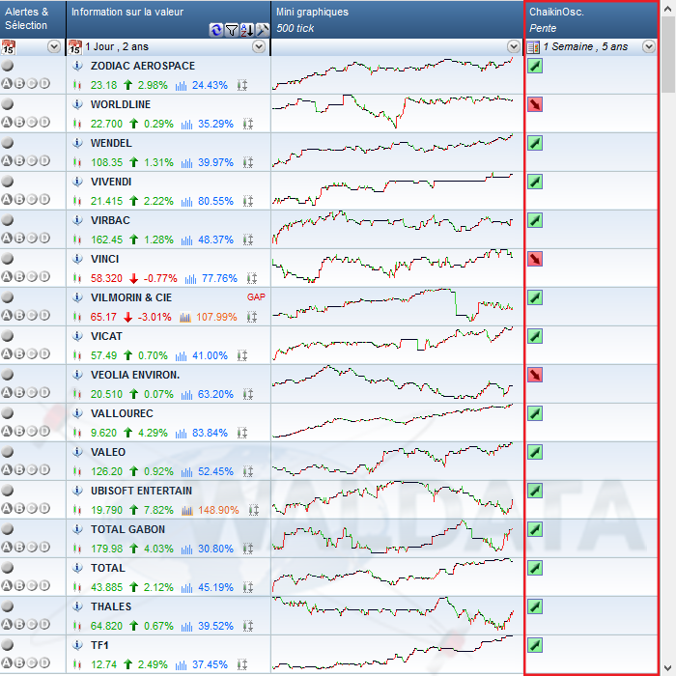Click the scrollbar down arrow
Screen dimensions: 676x676
pyautogui.click(x=668, y=668)
